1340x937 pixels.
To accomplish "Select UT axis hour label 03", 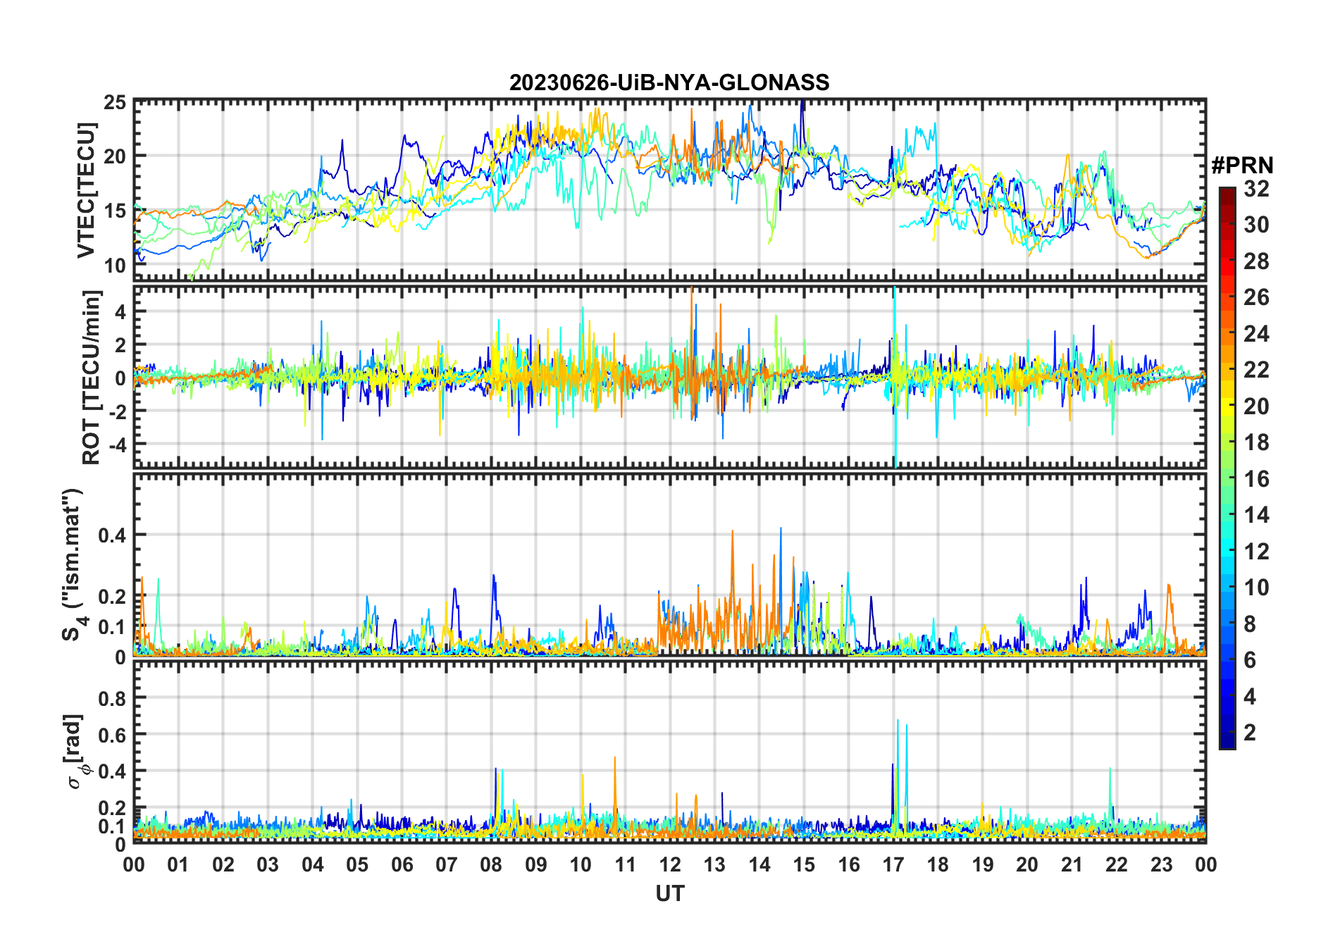I will point(268,865).
